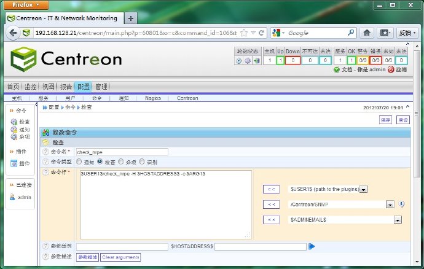Open the search engine Google selector

click(x=278, y=33)
